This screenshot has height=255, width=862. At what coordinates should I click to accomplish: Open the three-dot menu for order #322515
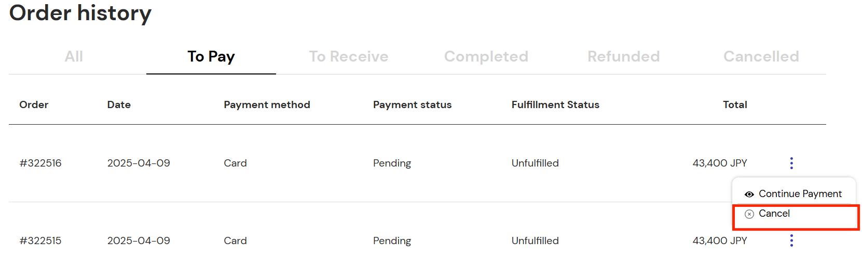click(x=791, y=241)
